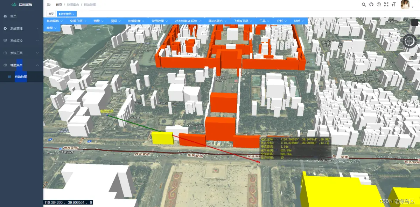Open the 动态绘制 & 标绘 dropdown
The width and height of the screenshot is (420, 207).
click(x=188, y=21)
